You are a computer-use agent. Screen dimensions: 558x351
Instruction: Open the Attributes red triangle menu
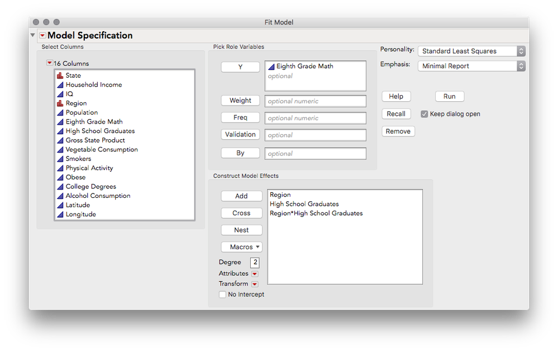pos(255,274)
